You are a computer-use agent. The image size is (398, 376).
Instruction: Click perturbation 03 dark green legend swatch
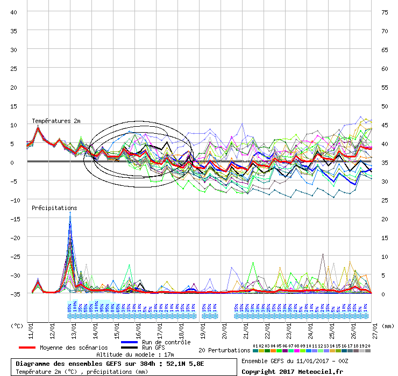[267, 351]
